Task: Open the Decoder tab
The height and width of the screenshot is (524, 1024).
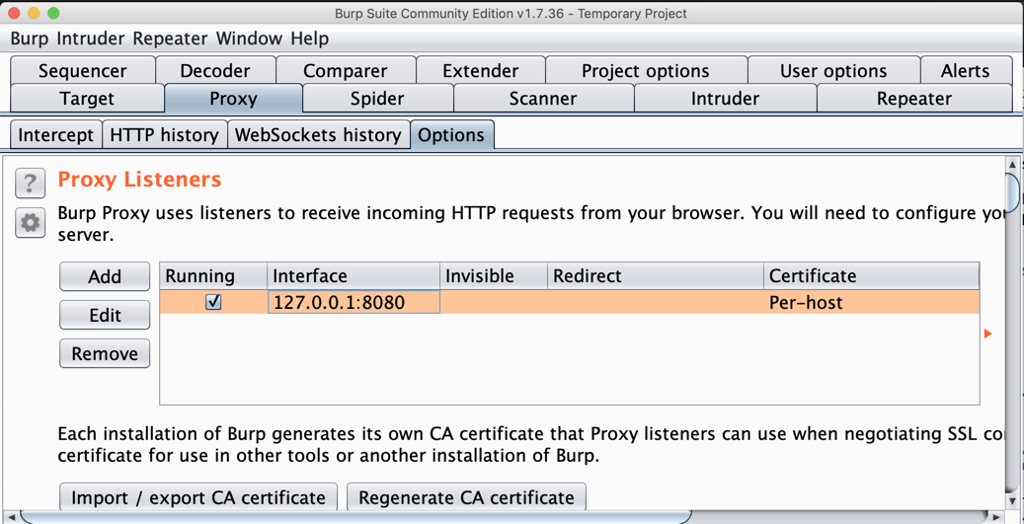Action: coord(214,71)
